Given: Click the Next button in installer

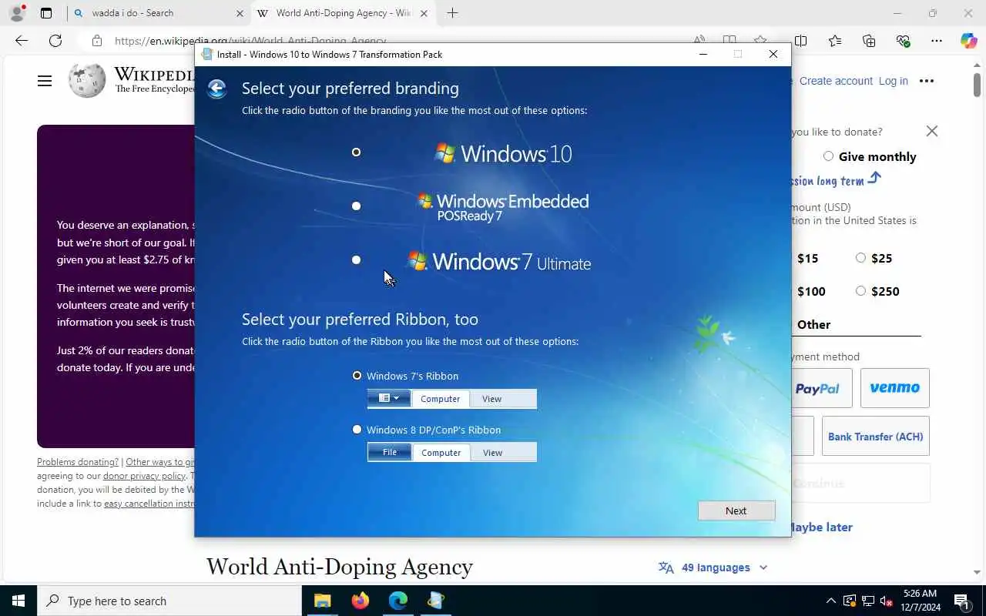Looking at the screenshot, I should tap(736, 511).
